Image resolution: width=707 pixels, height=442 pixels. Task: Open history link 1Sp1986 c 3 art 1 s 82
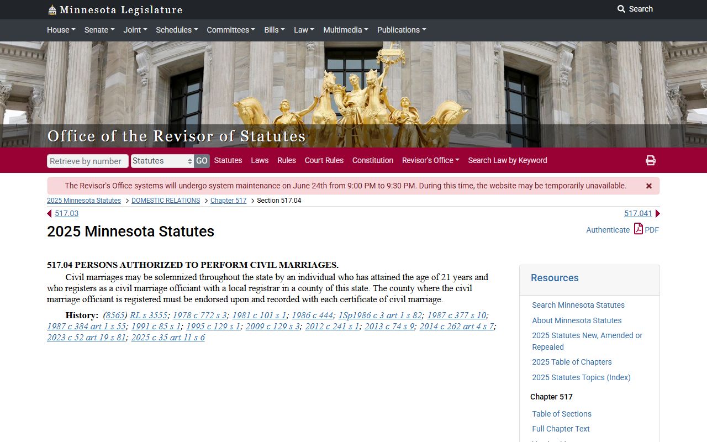tap(380, 315)
